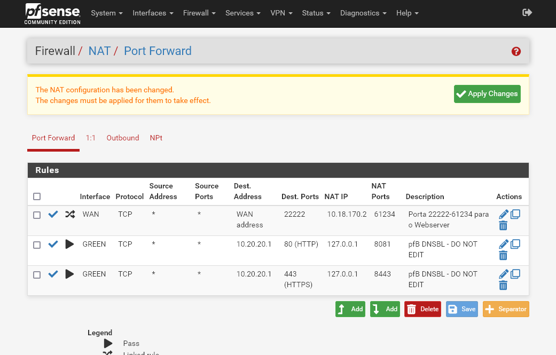Expand the Diagnostics dropdown menu
556x355 pixels.
363,13
